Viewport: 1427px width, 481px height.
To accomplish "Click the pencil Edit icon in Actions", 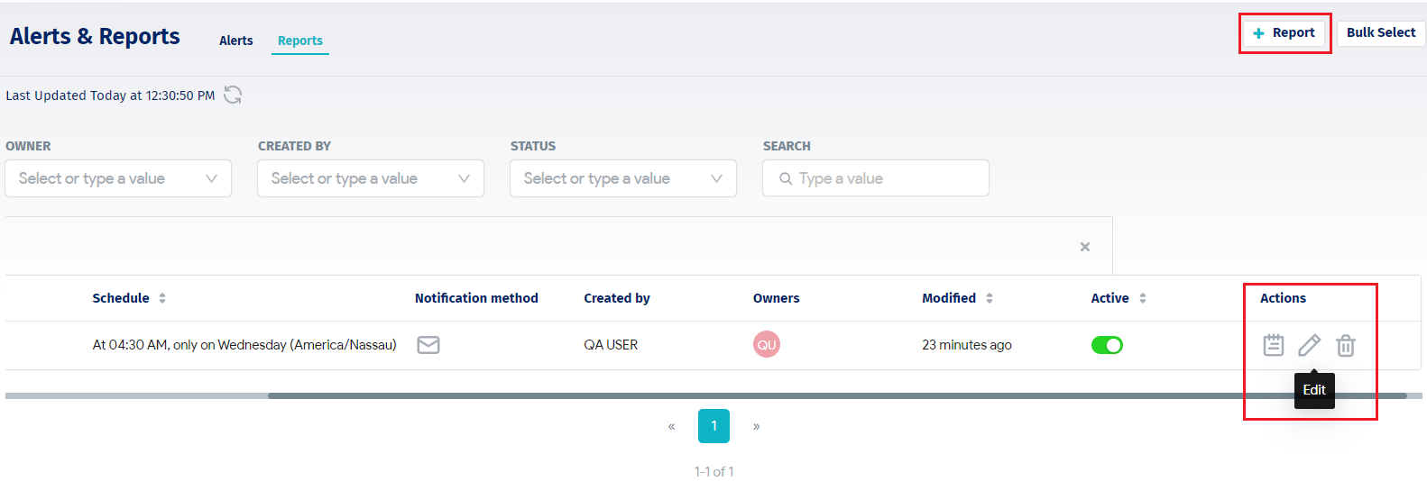I will [1309, 345].
